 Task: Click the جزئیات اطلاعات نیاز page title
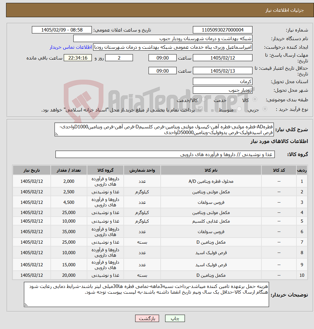pyautogui.click(x=285, y=10)
